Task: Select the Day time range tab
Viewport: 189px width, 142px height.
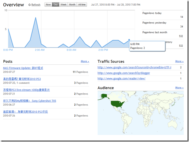Action: (55, 4)
